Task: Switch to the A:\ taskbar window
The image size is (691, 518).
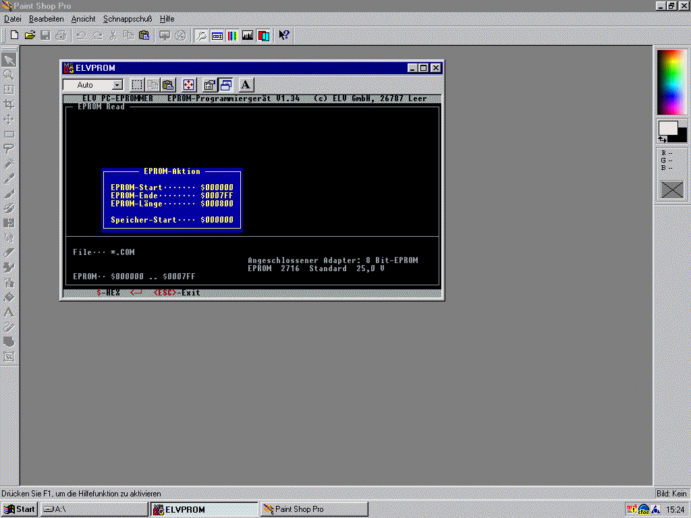Action: pos(94,509)
